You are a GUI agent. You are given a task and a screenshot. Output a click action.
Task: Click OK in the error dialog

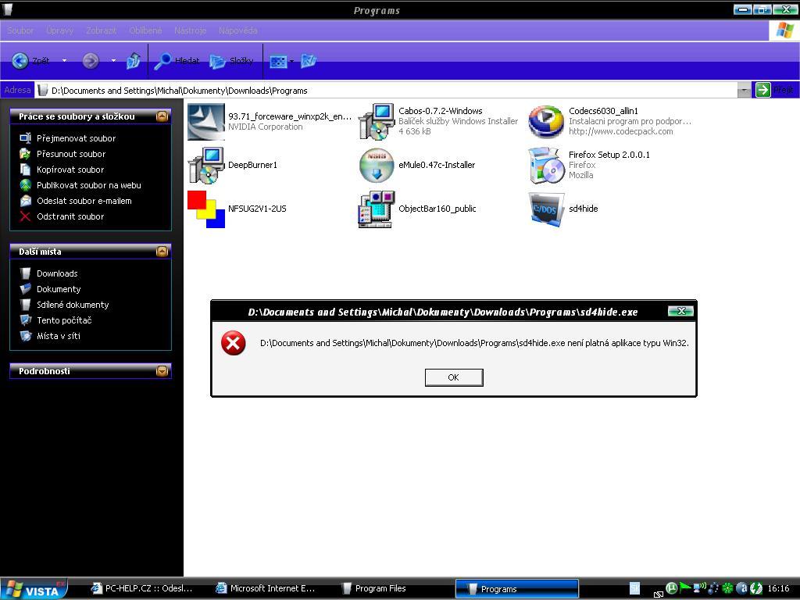click(453, 377)
